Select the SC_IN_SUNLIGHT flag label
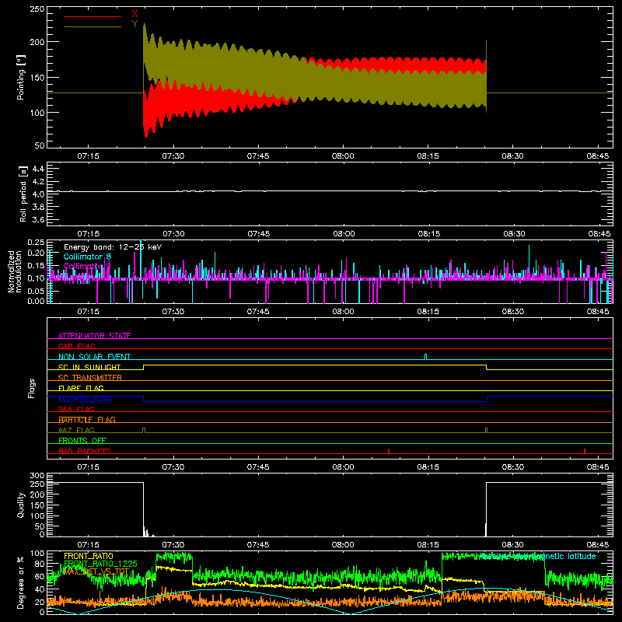 pos(89,367)
